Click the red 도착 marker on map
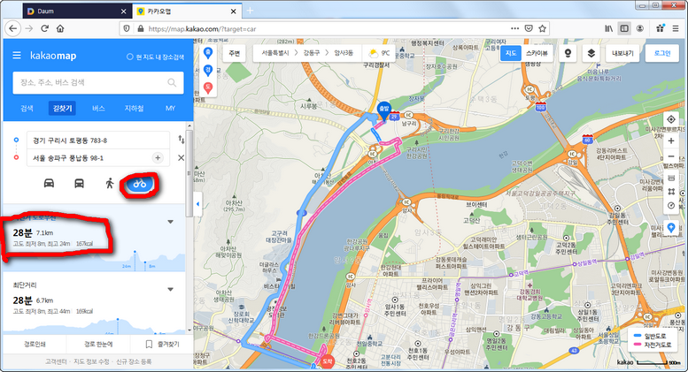Viewport: 688px width, 372px height. (328, 362)
